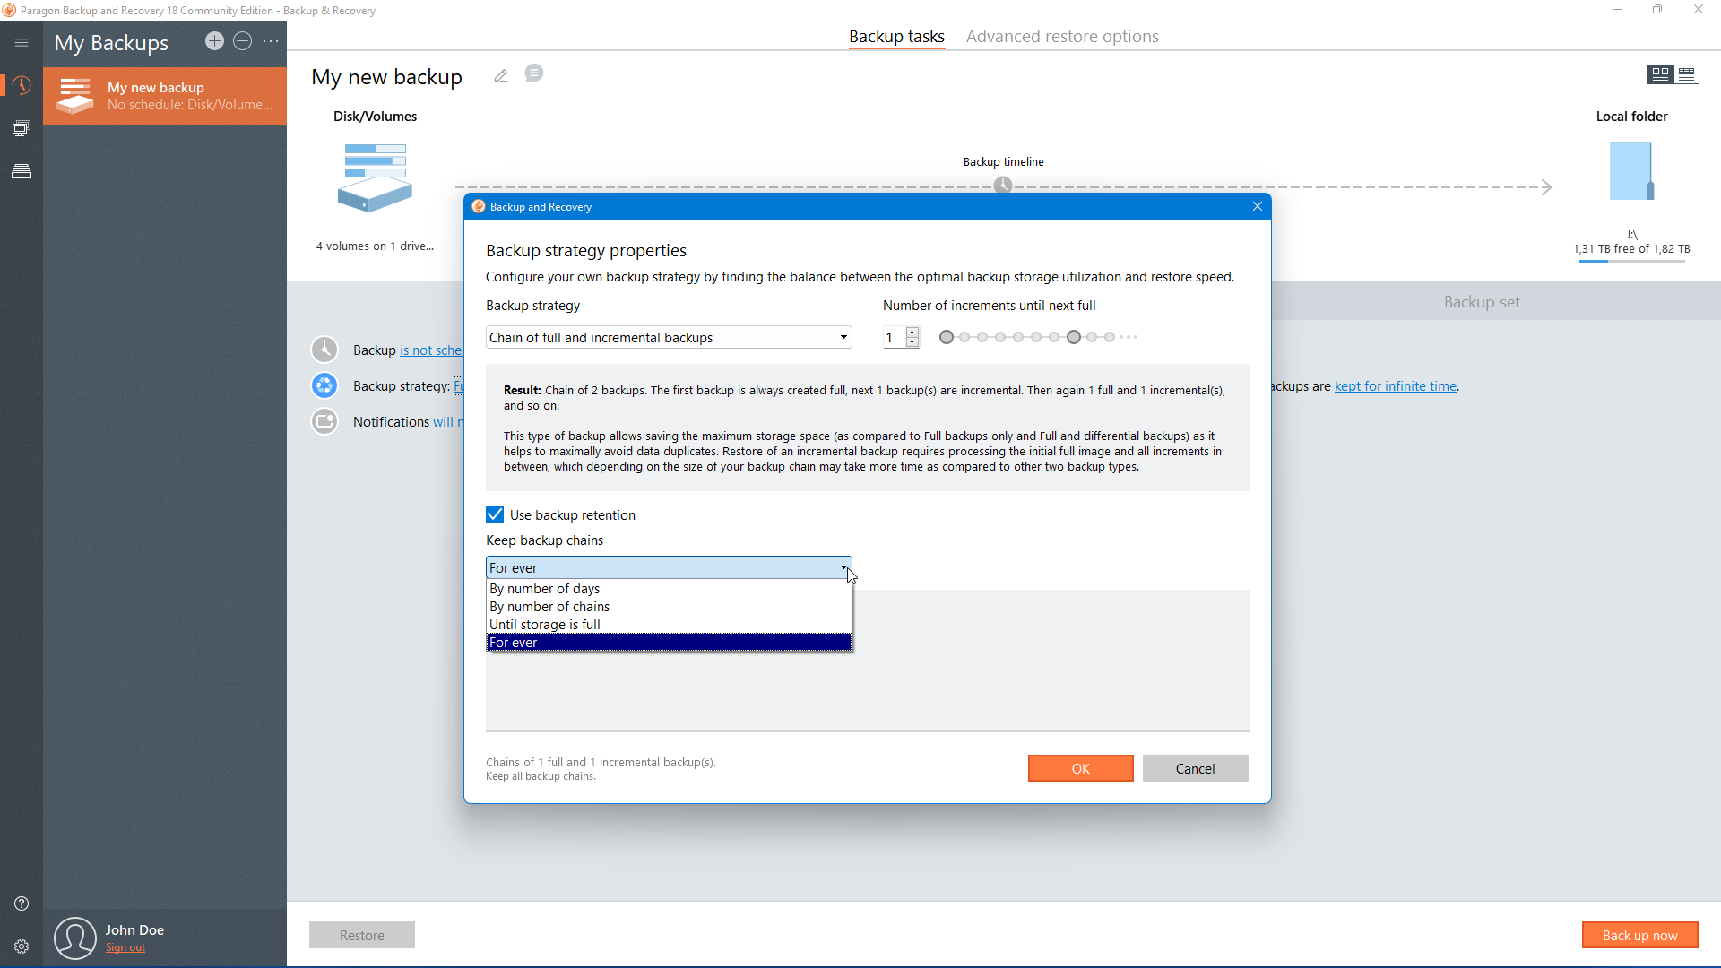The height and width of the screenshot is (968, 1721).
Task: Click the help question mark icon
Action: tap(22, 903)
